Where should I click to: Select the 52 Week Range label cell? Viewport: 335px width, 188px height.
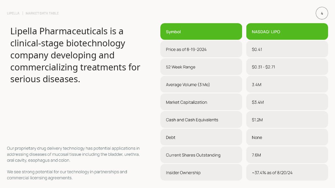click(x=201, y=67)
